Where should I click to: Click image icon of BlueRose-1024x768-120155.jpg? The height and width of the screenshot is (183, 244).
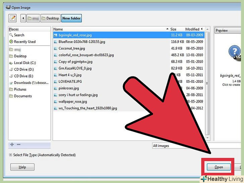click(x=55, y=42)
